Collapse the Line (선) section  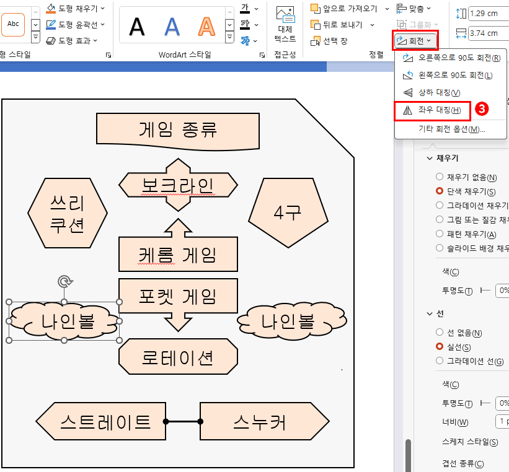(x=430, y=313)
